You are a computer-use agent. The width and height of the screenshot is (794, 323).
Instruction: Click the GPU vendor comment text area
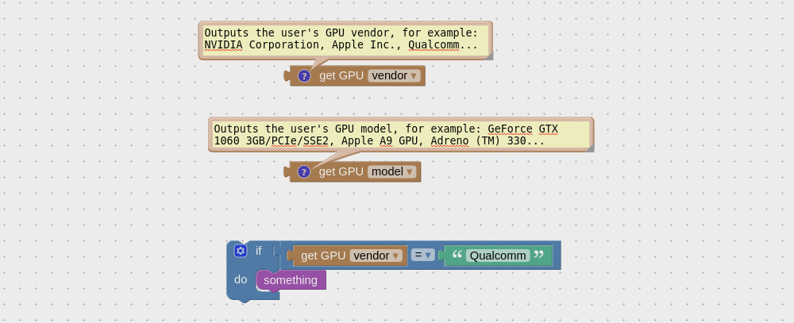pyautogui.click(x=345, y=40)
